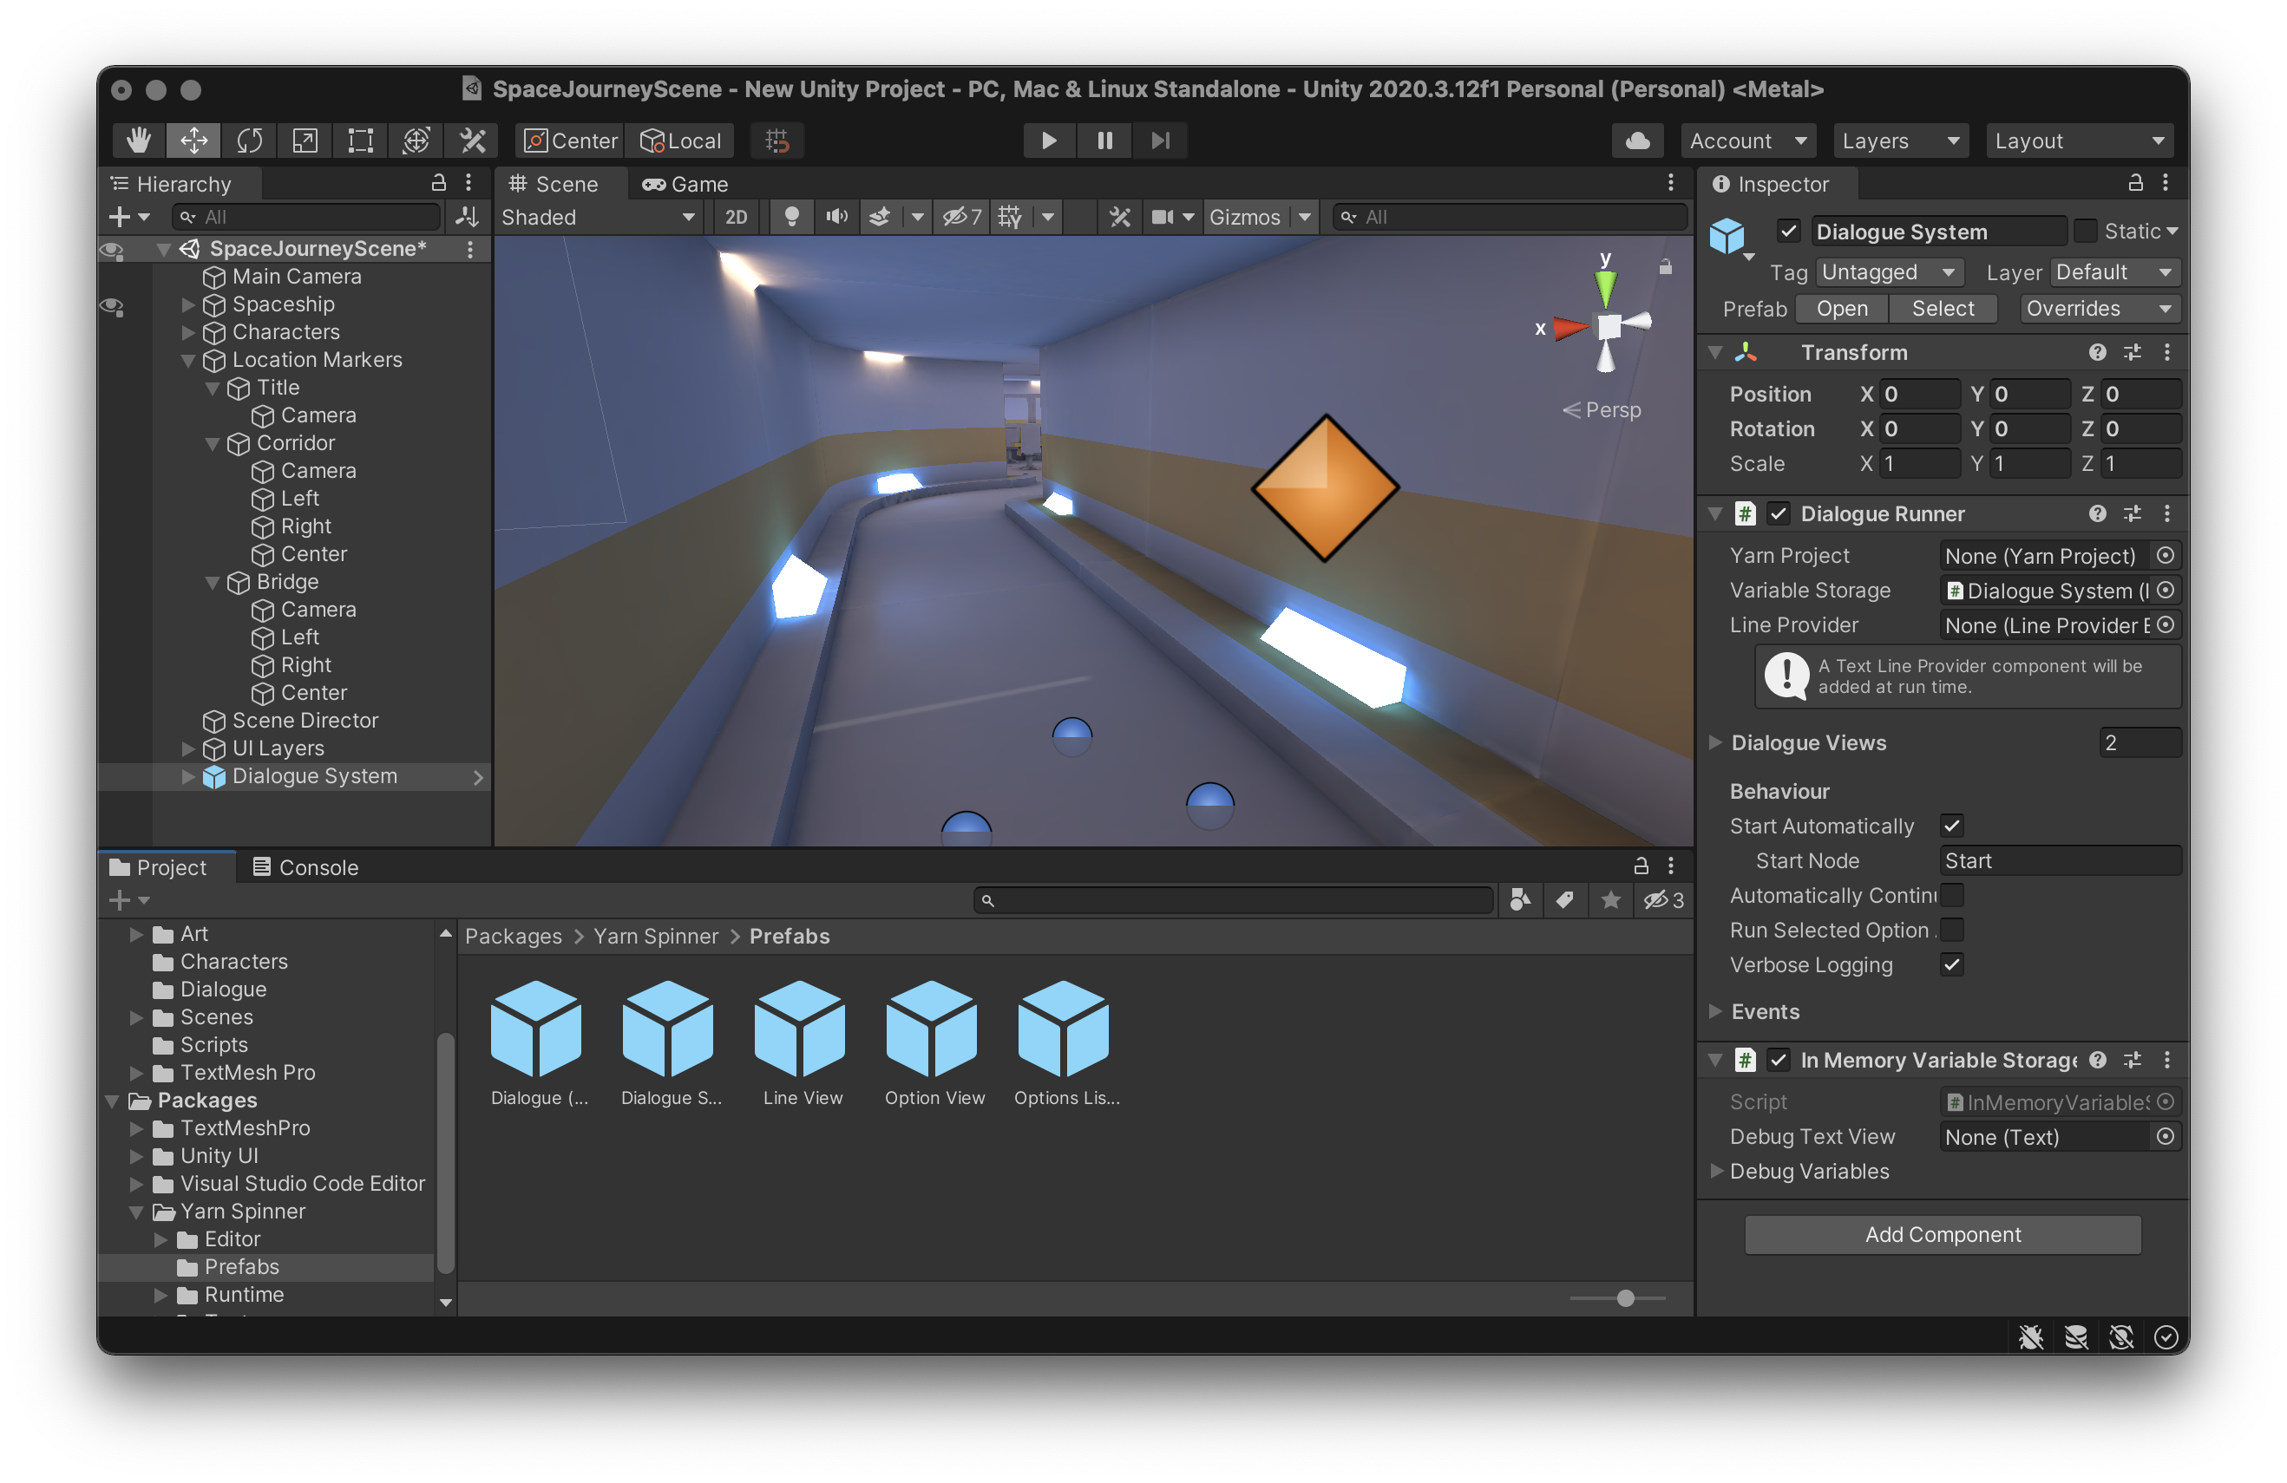Disable the Start Automatically checkbox

(1951, 825)
